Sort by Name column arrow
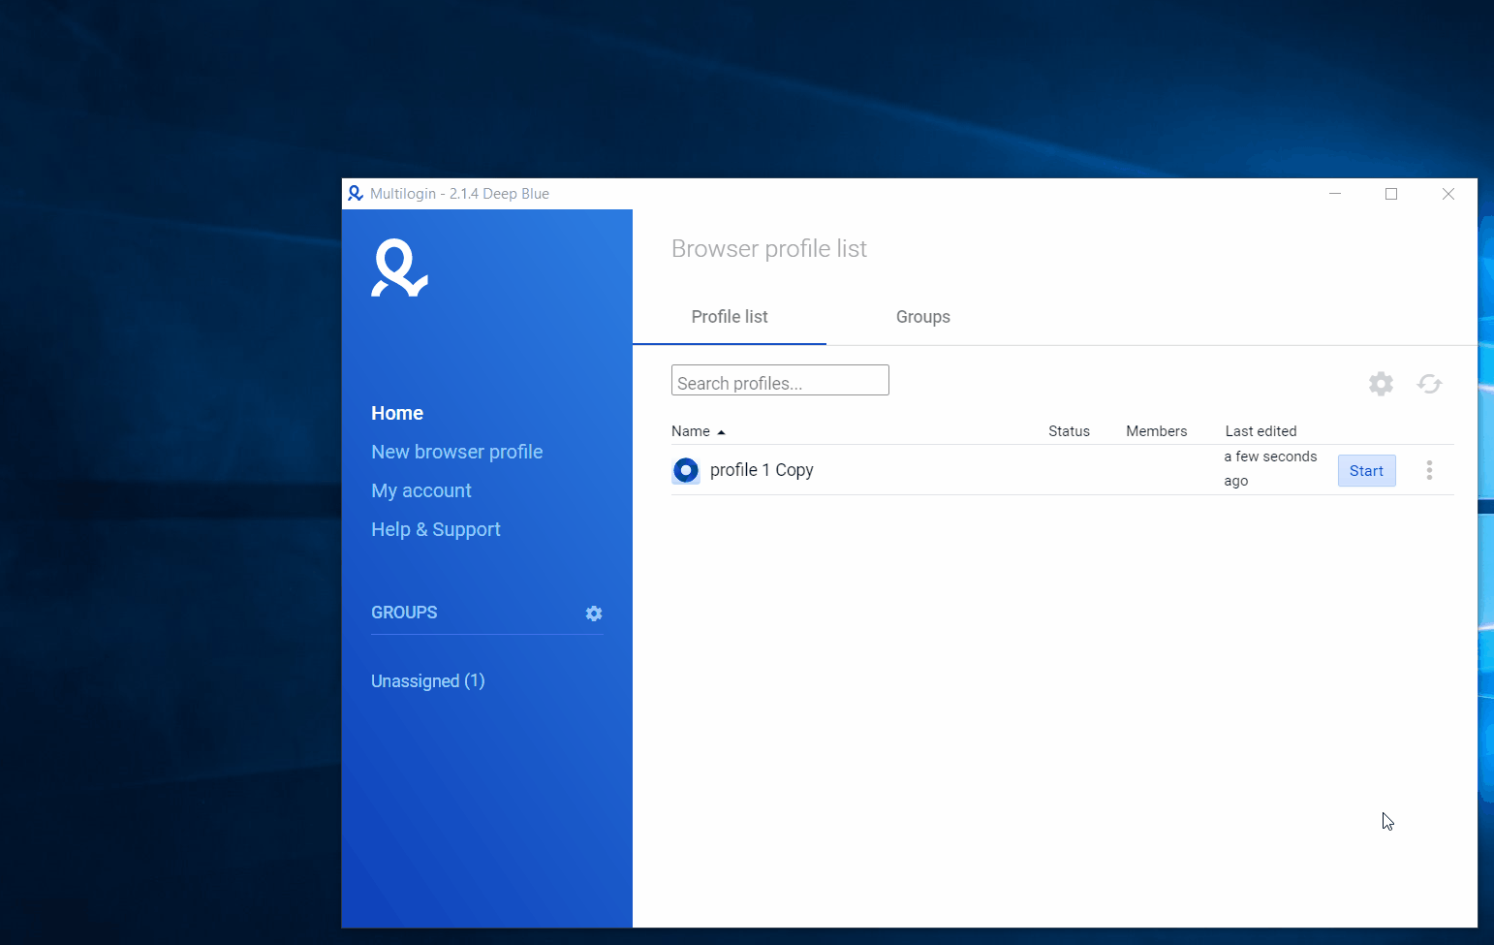Screen dimensions: 1494x945 tap(721, 432)
